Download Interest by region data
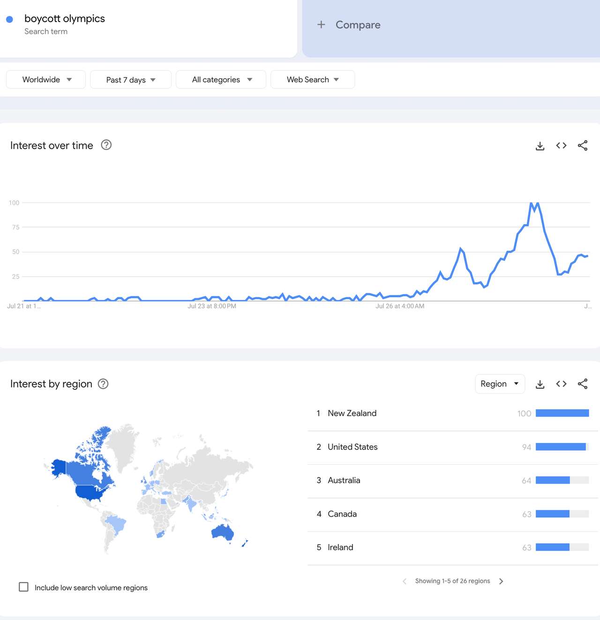 [540, 384]
